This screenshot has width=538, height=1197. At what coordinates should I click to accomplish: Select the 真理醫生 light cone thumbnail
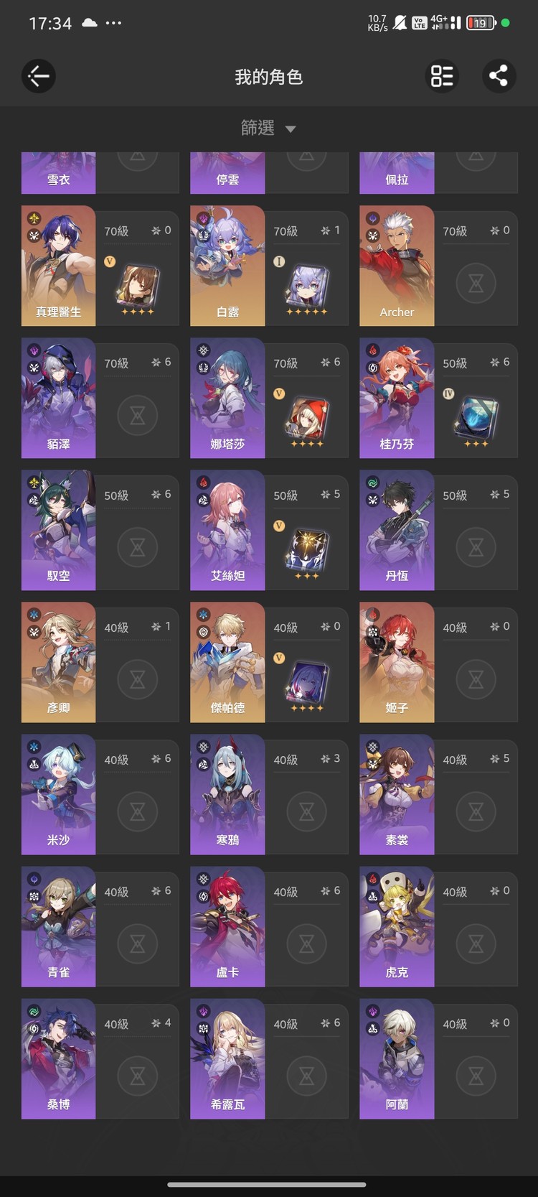(138, 287)
